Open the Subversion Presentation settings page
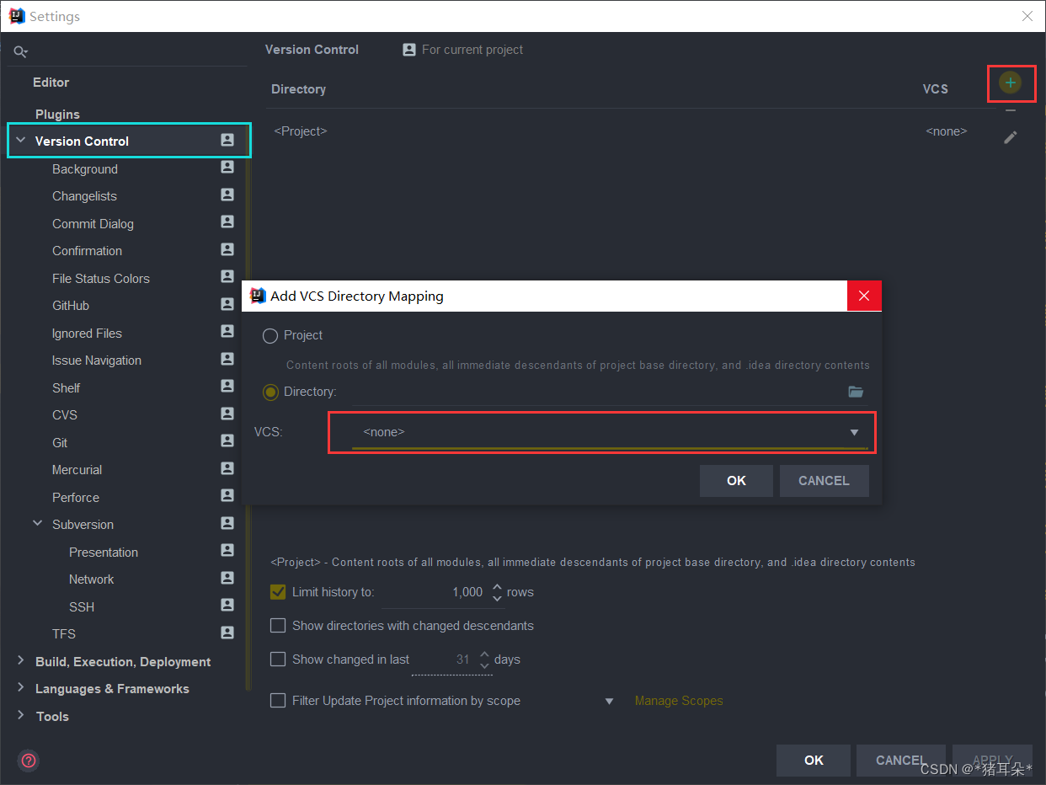This screenshot has width=1046, height=785. [104, 553]
